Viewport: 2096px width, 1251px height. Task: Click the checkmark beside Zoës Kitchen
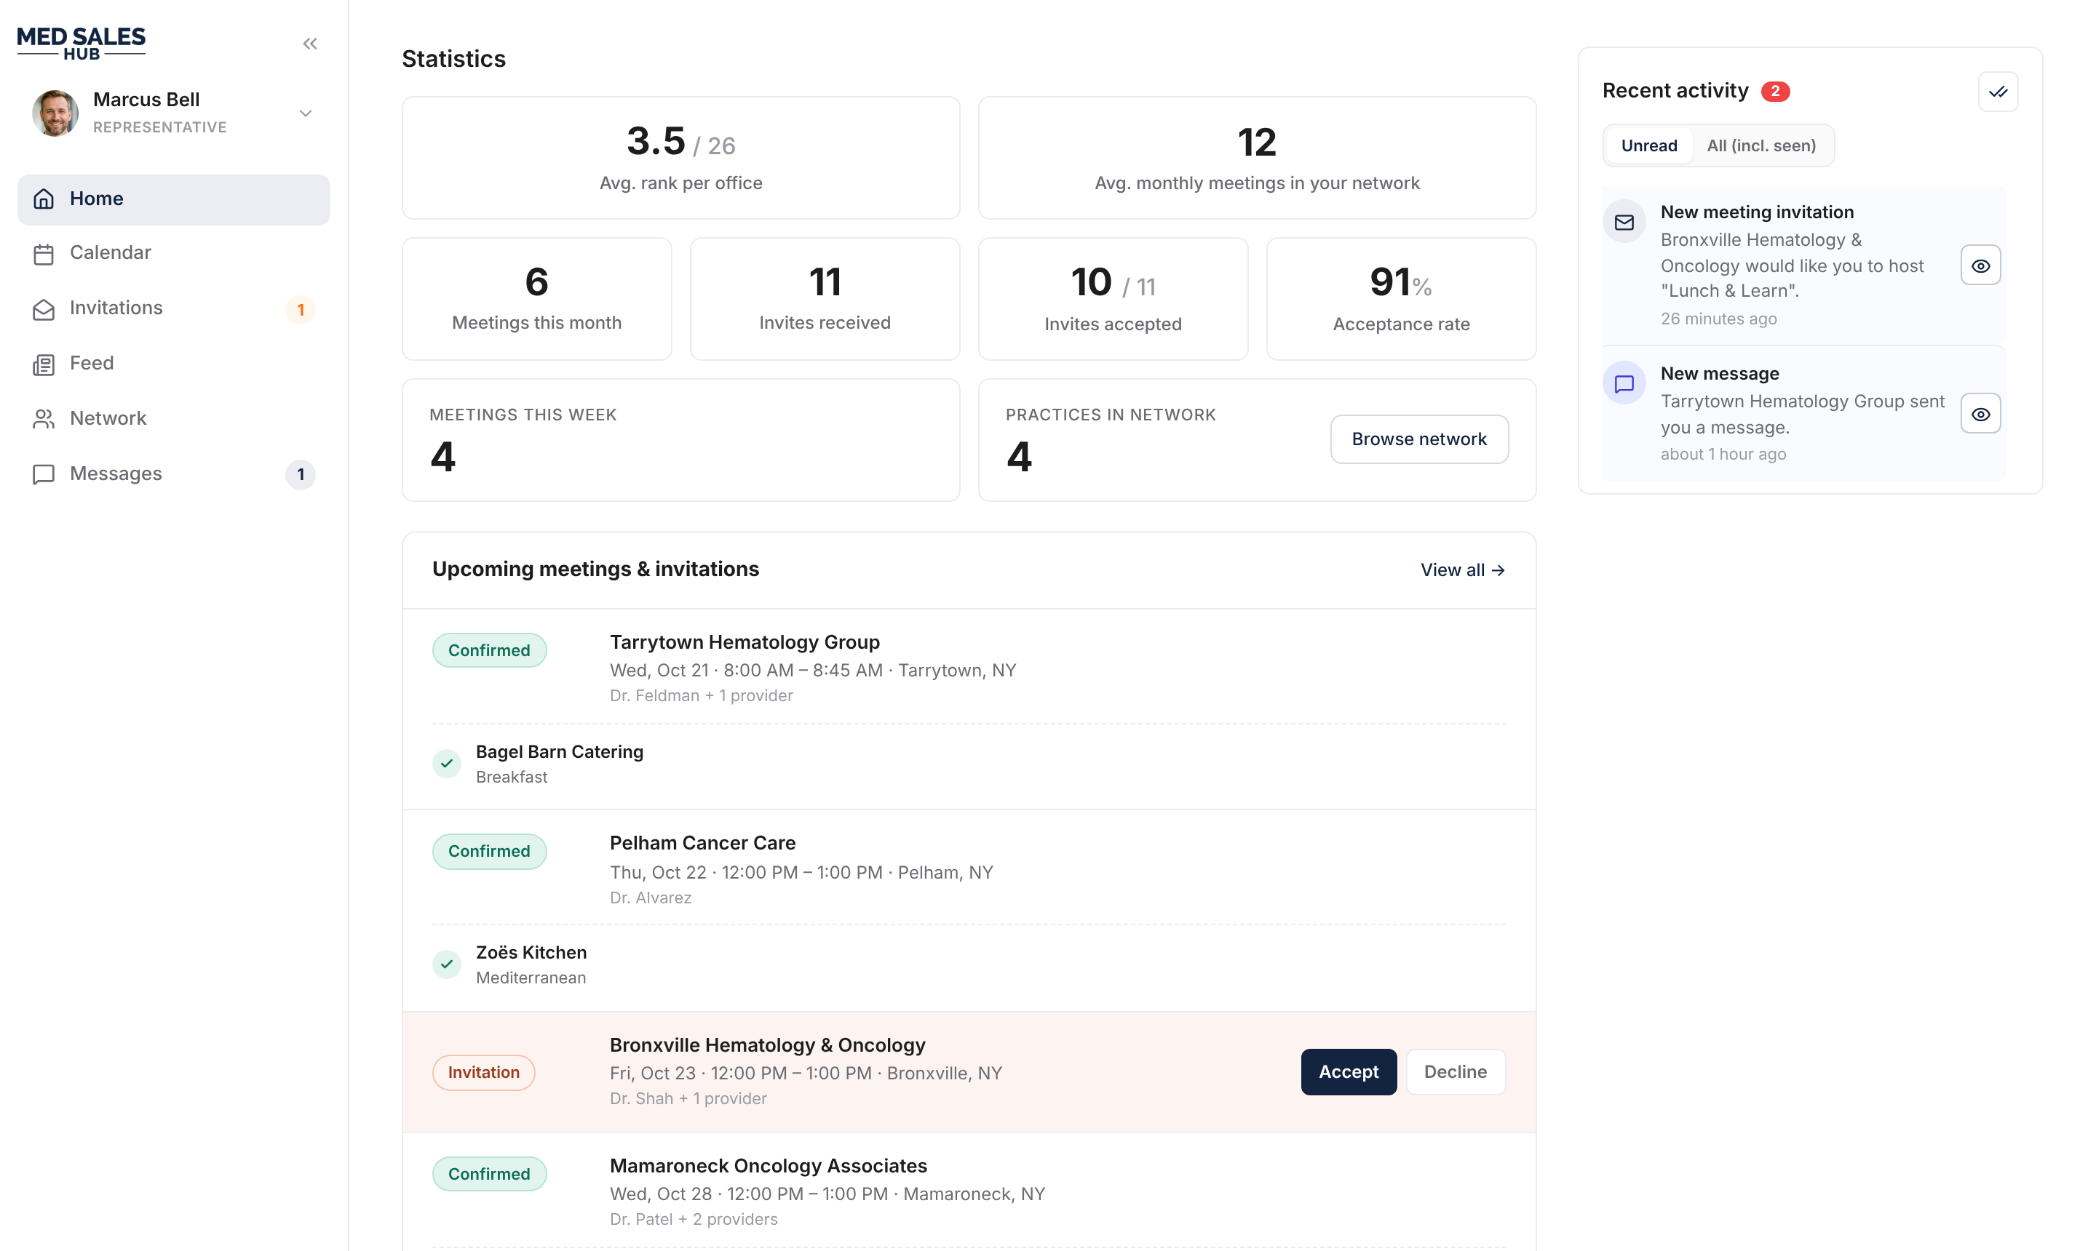(446, 964)
